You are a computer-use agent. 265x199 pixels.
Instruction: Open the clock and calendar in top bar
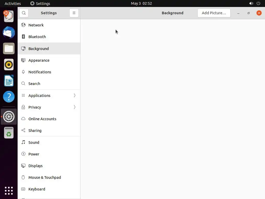coord(141,3)
